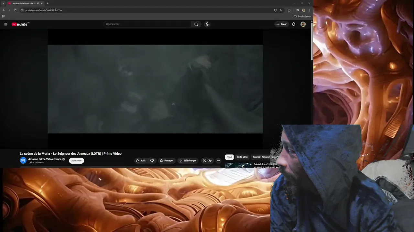This screenshot has height=232, width=414.
Task: Focus the Rechercher search field
Action: click(147, 24)
